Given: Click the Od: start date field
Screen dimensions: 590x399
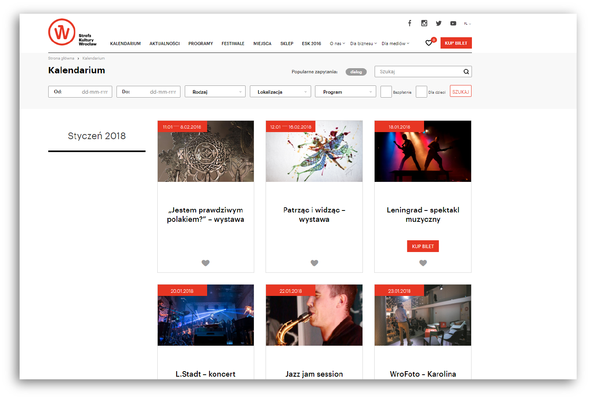Looking at the screenshot, I should (x=80, y=92).
